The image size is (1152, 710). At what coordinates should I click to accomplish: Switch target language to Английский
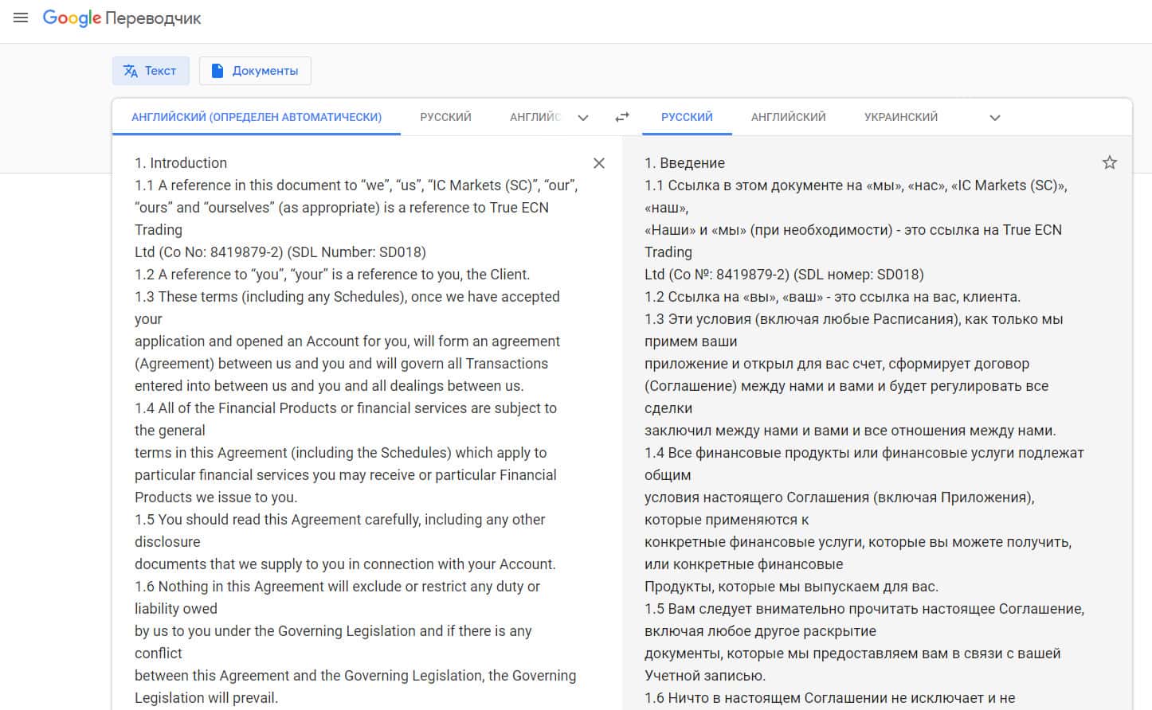pos(788,117)
